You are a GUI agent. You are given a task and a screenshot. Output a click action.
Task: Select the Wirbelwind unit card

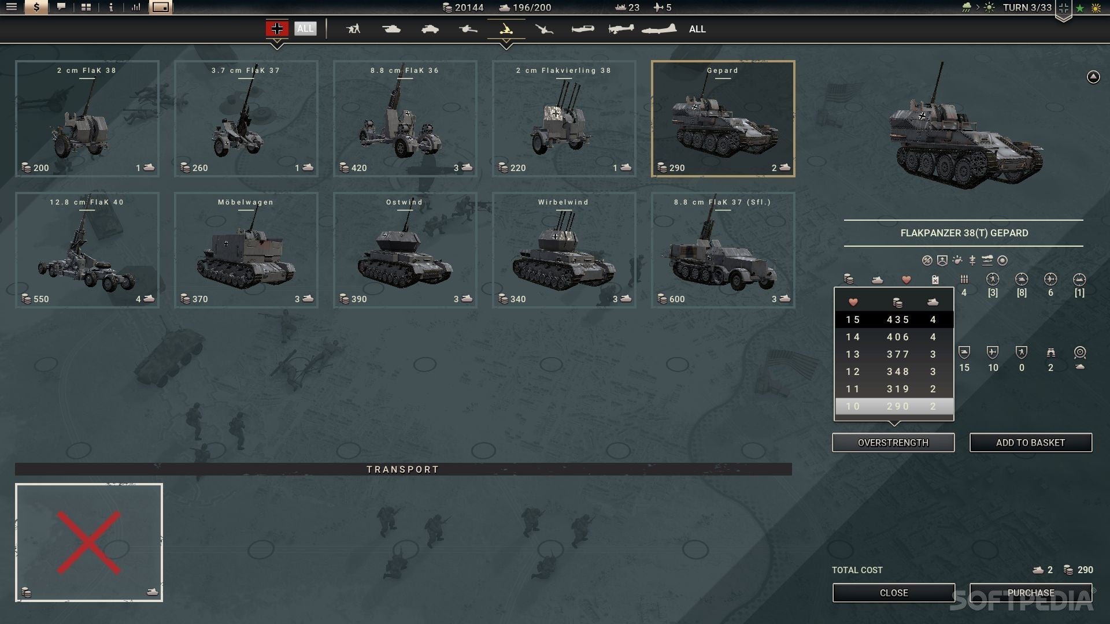pos(564,250)
